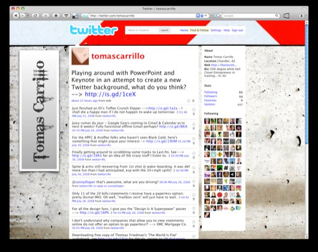Favorite the Last.fm scrobbling tweet
The image size is (318, 252).
pyautogui.click(x=193, y=153)
